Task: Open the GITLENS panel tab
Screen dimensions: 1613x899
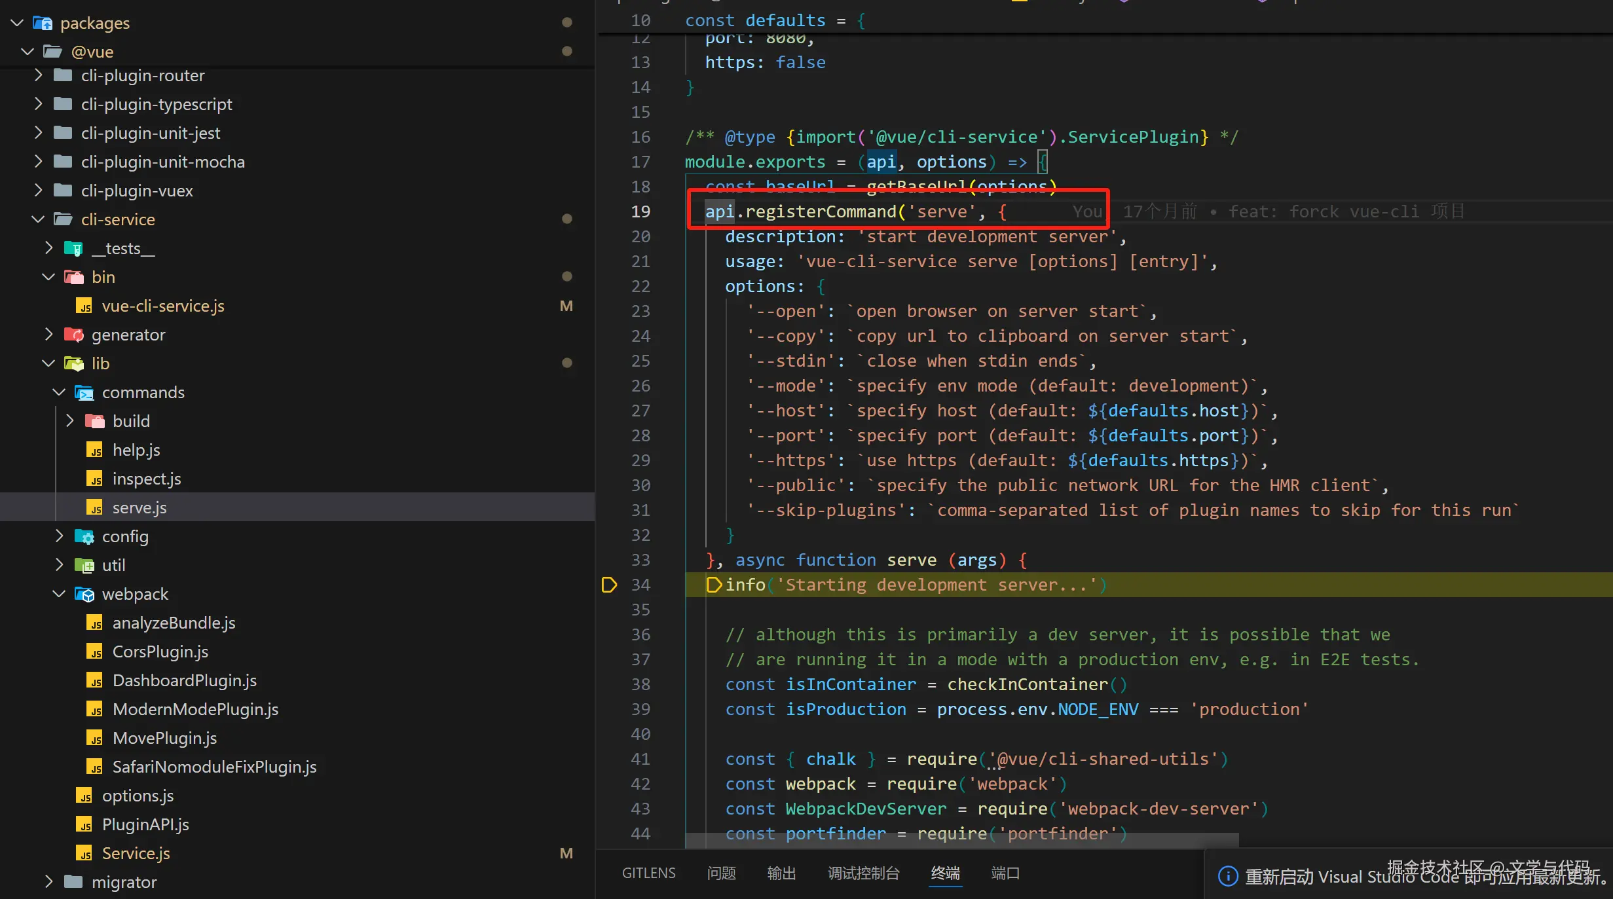Action: [648, 873]
